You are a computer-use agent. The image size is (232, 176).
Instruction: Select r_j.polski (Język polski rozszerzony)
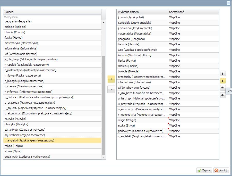52,65
